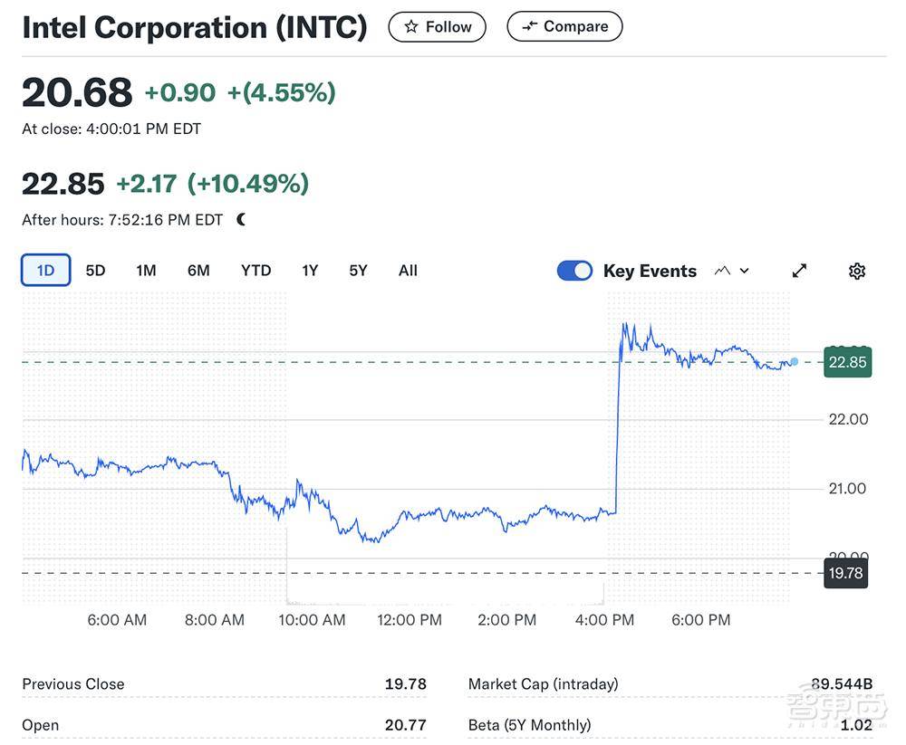Click the +2.17 after-hours change value
The width and height of the screenshot is (906, 745).
point(146,185)
